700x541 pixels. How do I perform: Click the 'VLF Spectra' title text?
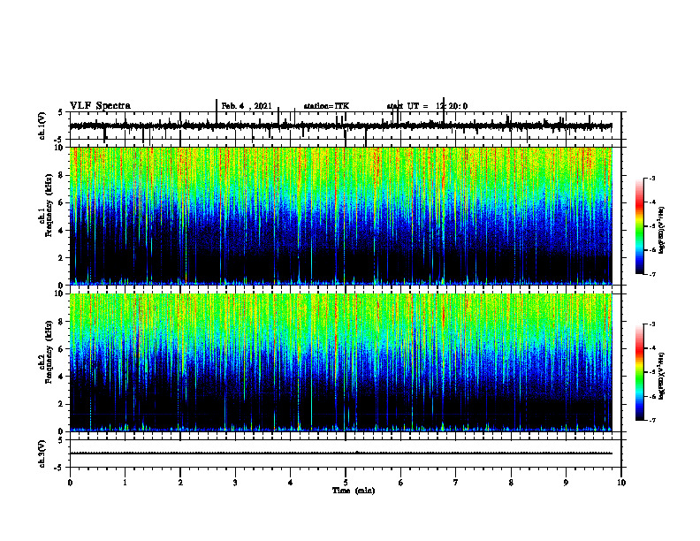pos(100,106)
